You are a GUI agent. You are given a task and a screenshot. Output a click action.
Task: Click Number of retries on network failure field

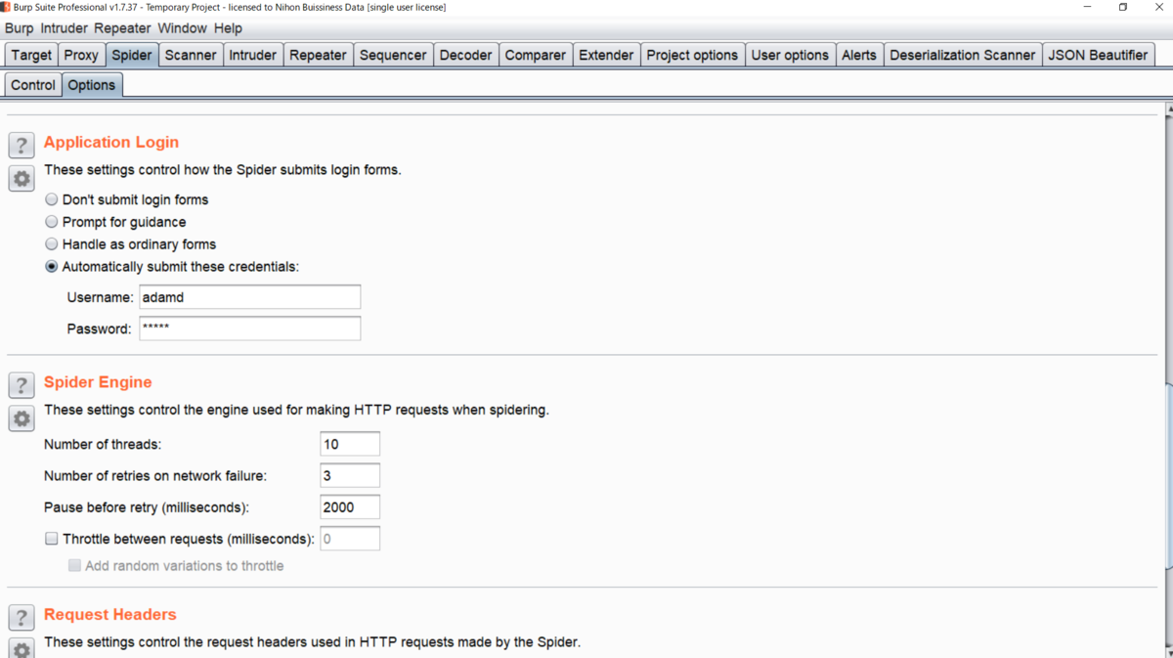[350, 475]
